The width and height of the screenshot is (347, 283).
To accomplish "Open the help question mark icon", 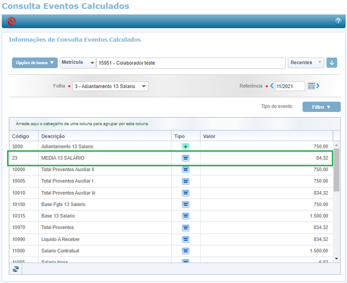I will click(338, 21).
